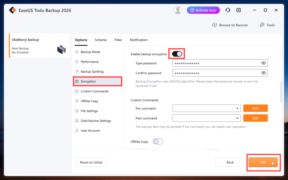
Task: Click the 'No Schedule' text
Action: click(20, 52)
